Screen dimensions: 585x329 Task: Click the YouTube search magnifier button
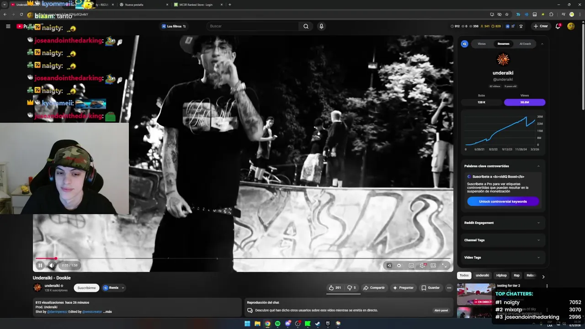coord(306,26)
